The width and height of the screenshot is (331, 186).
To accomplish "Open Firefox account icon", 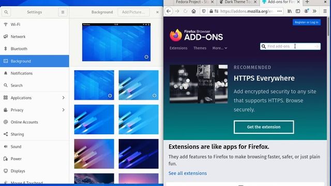I will 306,11.
